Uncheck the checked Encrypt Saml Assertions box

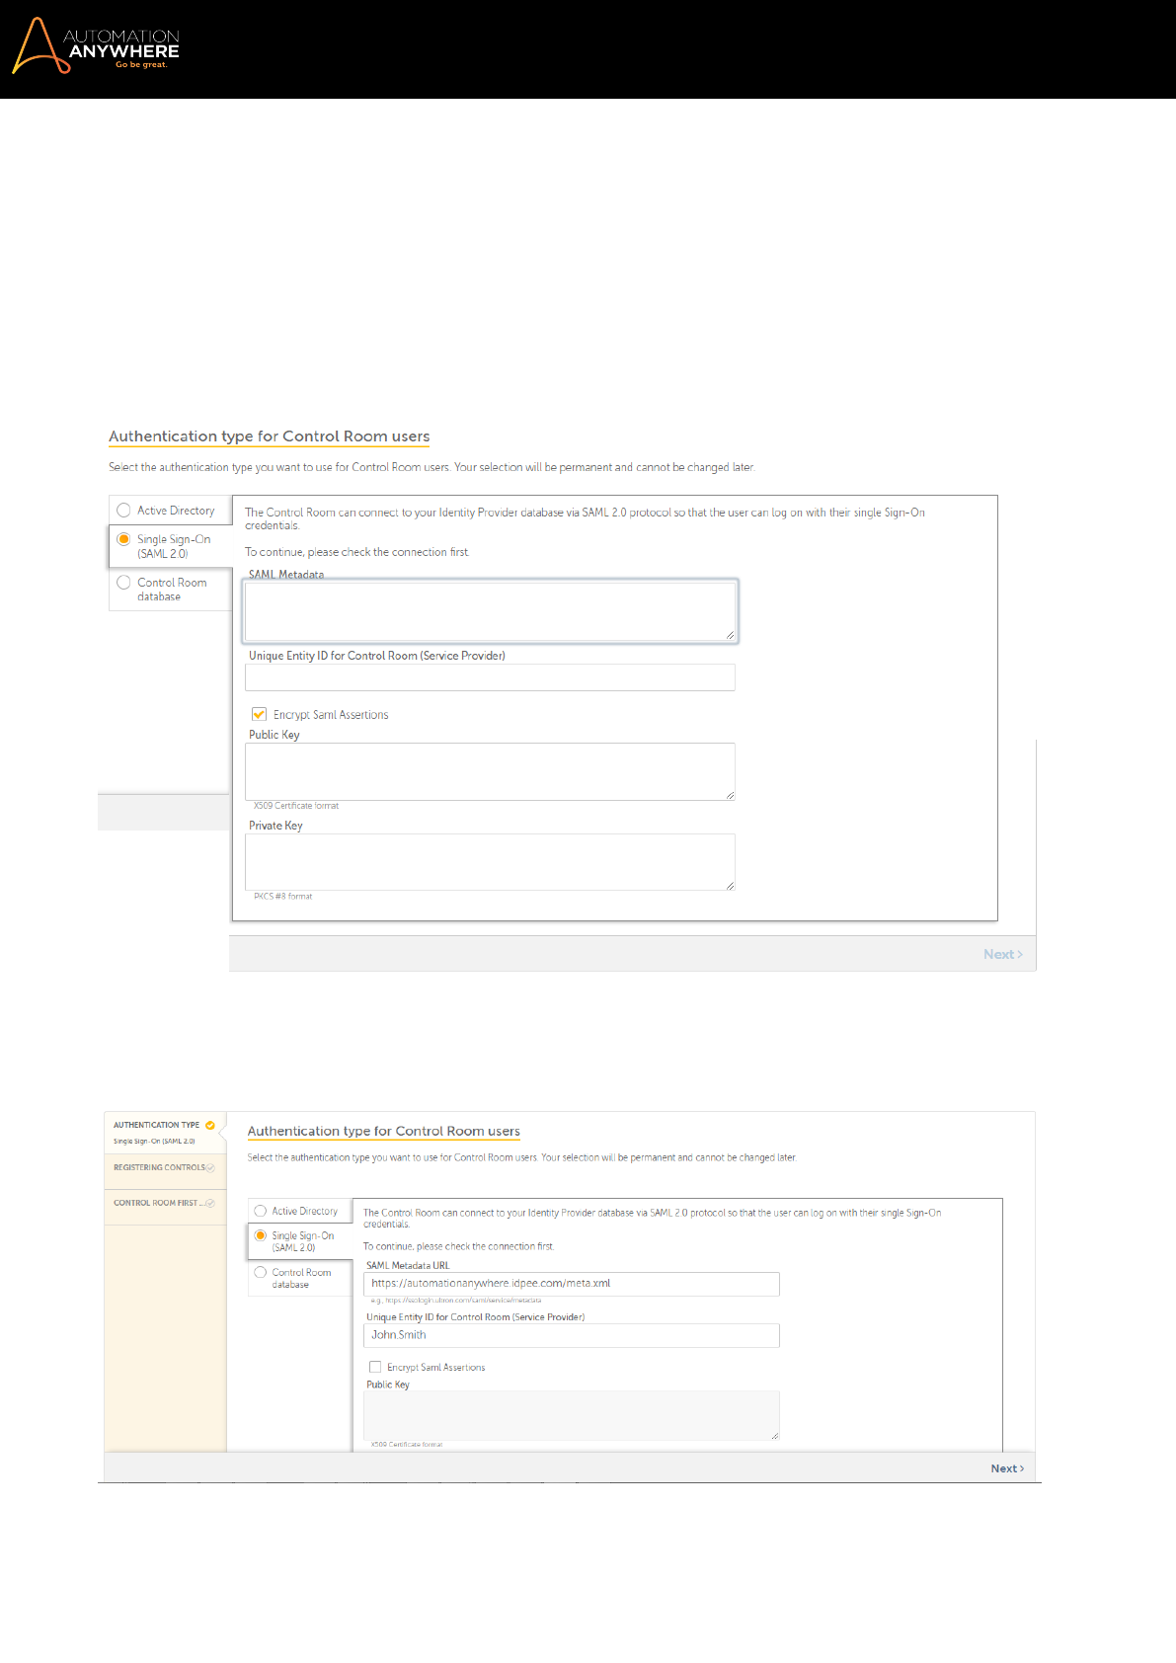pos(259,714)
